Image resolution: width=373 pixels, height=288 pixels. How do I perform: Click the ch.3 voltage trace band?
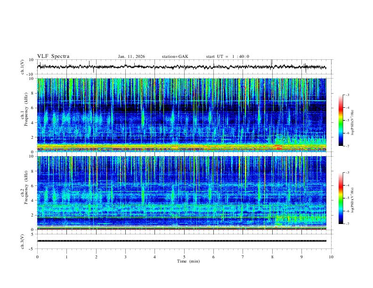point(181,241)
